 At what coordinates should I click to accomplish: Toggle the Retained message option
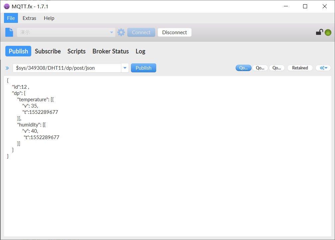pyautogui.click(x=300, y=68)
